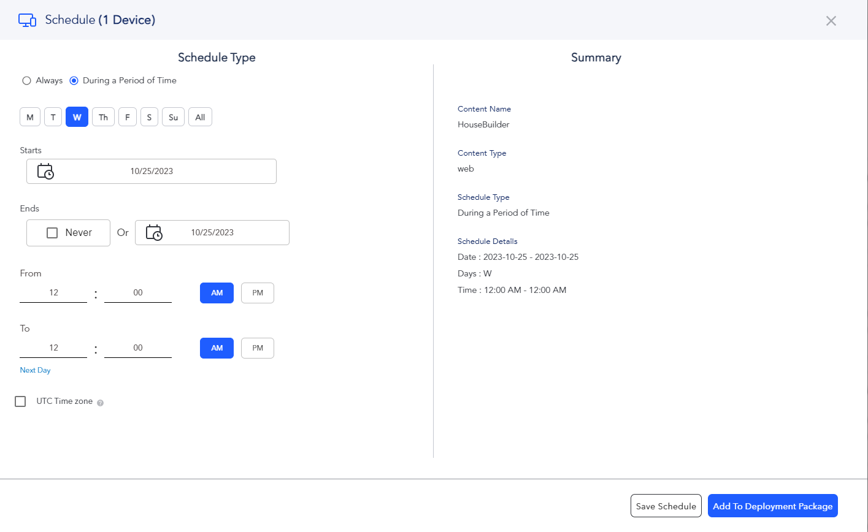Image resolution: width=868 pixels, height=532 pixels.
Task: Set From time to PM
Action: click(258, 293)
